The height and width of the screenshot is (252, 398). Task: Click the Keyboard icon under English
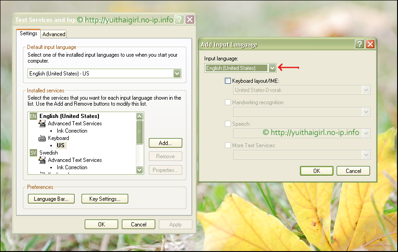42,138
